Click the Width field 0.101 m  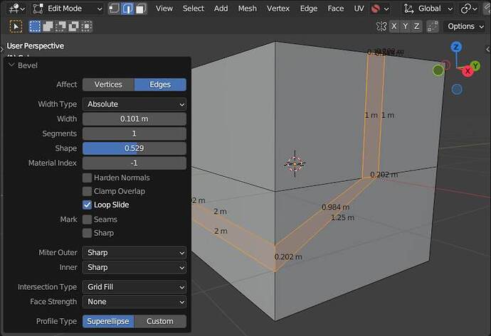coord(134,119)
